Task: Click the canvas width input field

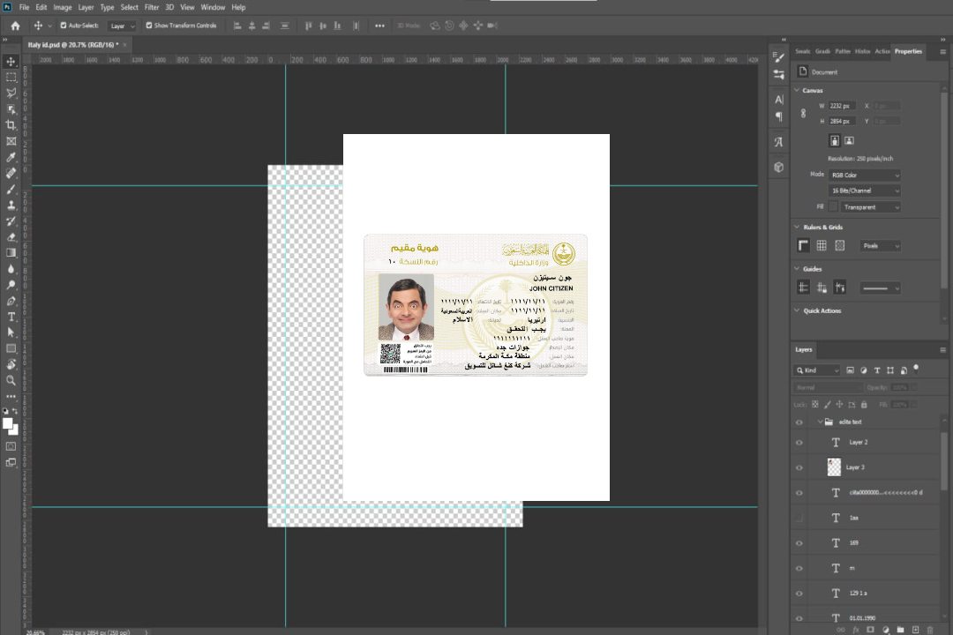Action: coord(842,106)
